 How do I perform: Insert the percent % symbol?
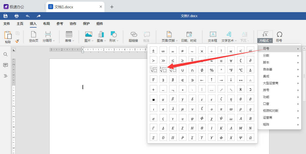tap(212, 70)
